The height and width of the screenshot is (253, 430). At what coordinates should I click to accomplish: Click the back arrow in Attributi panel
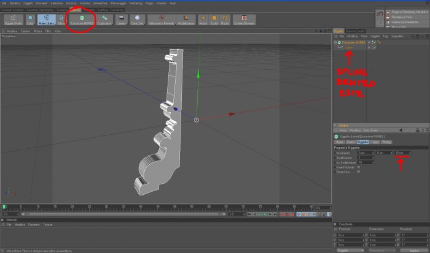coord(401,130)
